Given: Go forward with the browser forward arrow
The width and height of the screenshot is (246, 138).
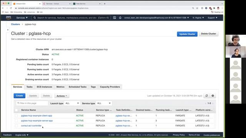Looking at the screenshot, I should (7, 8).
